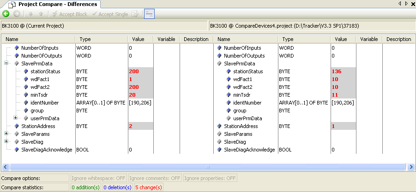Screen dimensions: 416x192
Task: Toggle Ignore comments: OFF option
Action: tap(155, 178)
